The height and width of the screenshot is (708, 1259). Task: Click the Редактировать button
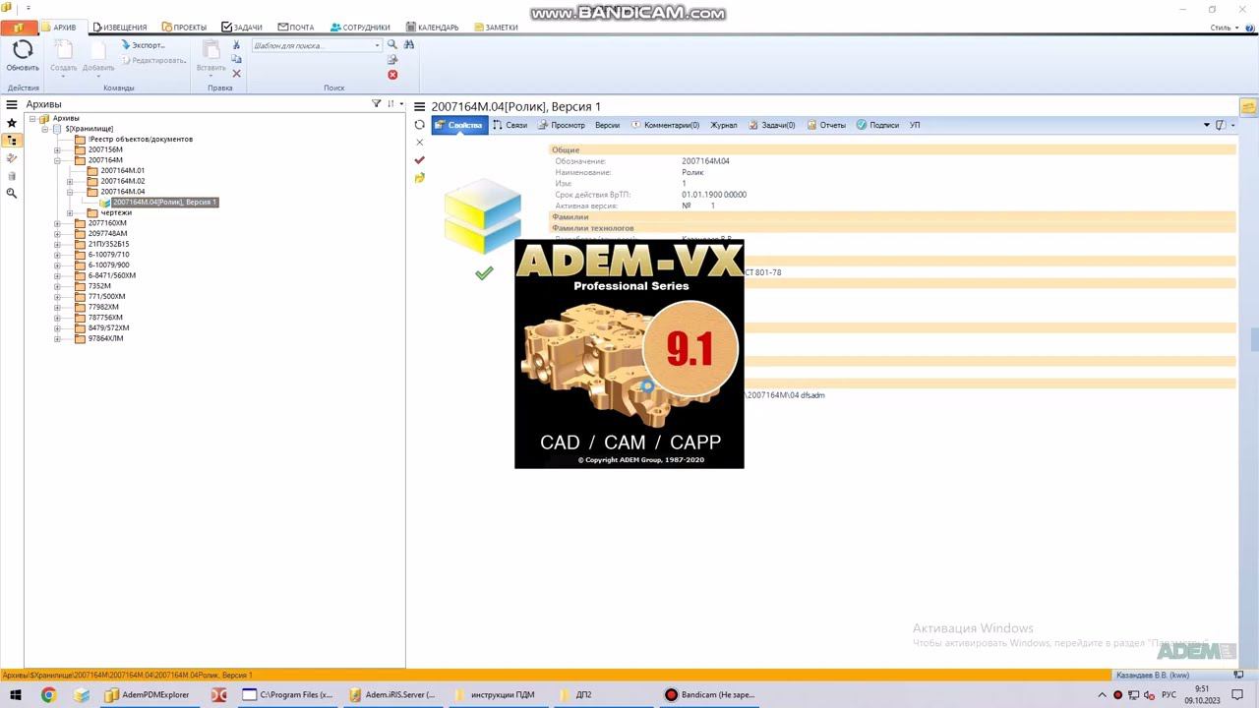(x=153, y=60)
